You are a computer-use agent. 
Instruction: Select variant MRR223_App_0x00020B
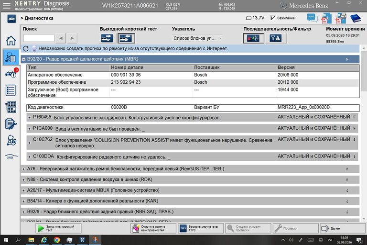303,107
